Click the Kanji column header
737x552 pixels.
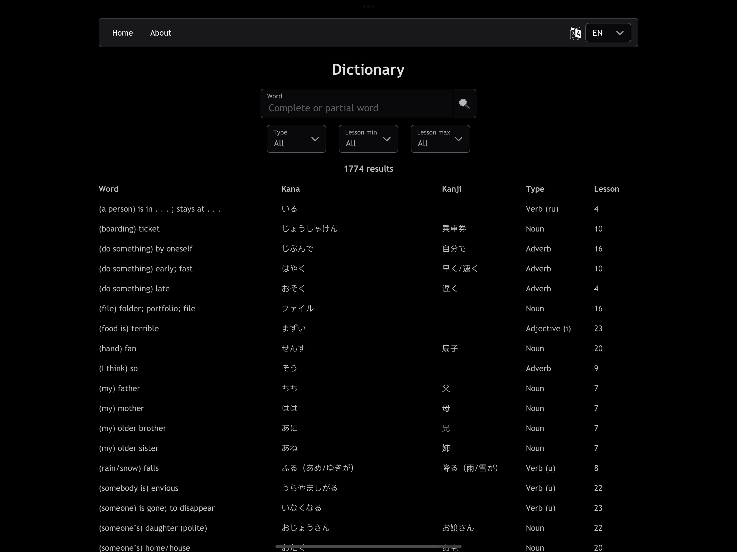(x=451, y=189)
